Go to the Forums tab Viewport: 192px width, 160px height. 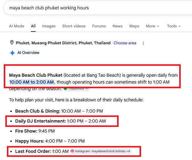click(x=99, y=26)
